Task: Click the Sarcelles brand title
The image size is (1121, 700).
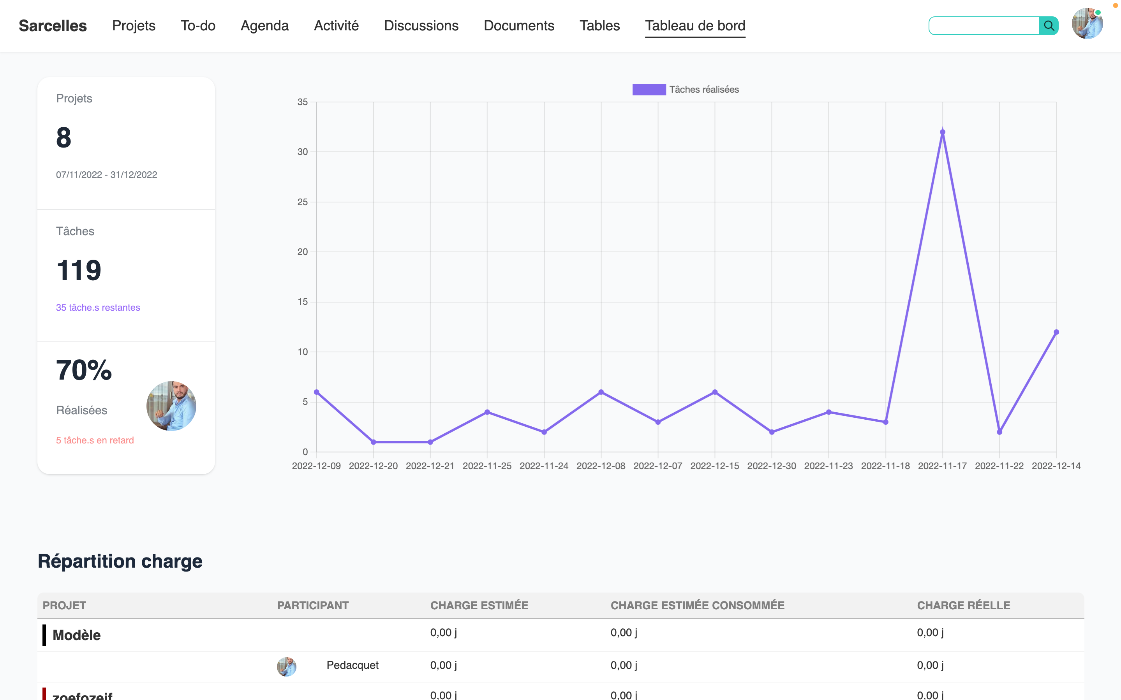Action: click(x=53, y=26)
